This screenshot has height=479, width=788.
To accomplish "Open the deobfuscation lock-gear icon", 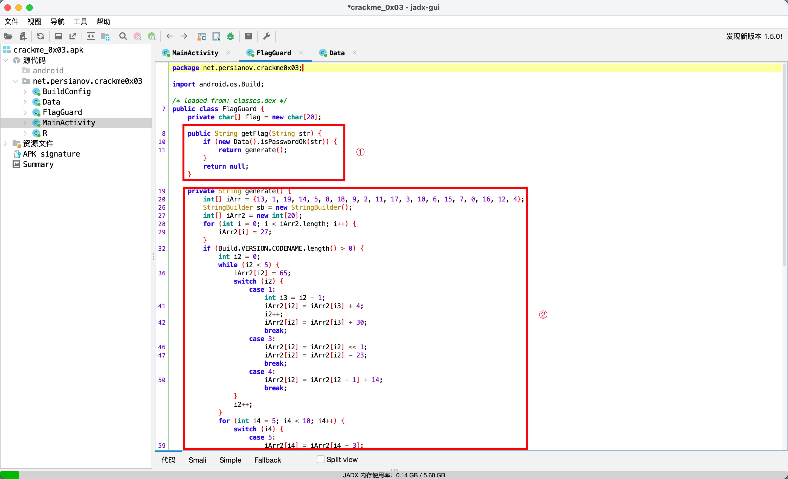I will [x=201, y=36].
